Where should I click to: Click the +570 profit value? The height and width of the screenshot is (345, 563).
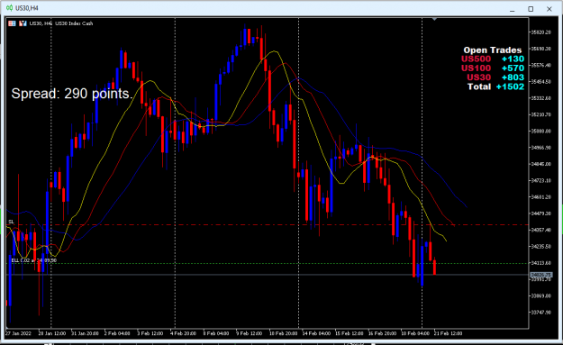click(x=513, y=68)
